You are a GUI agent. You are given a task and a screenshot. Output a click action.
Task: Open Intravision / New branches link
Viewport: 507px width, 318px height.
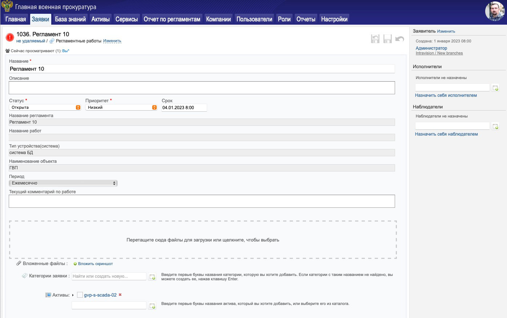point(439,53)
